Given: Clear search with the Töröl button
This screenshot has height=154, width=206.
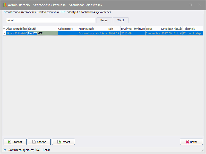Looking at the screenshot, I should (x=121, y=20).
